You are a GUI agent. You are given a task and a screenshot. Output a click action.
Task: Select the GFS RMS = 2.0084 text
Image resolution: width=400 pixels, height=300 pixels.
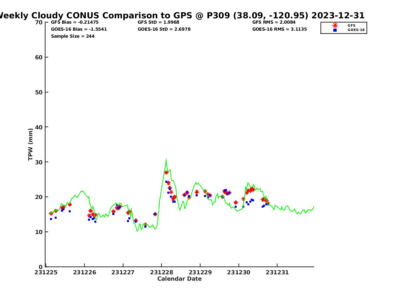click(x=274, y=22)
